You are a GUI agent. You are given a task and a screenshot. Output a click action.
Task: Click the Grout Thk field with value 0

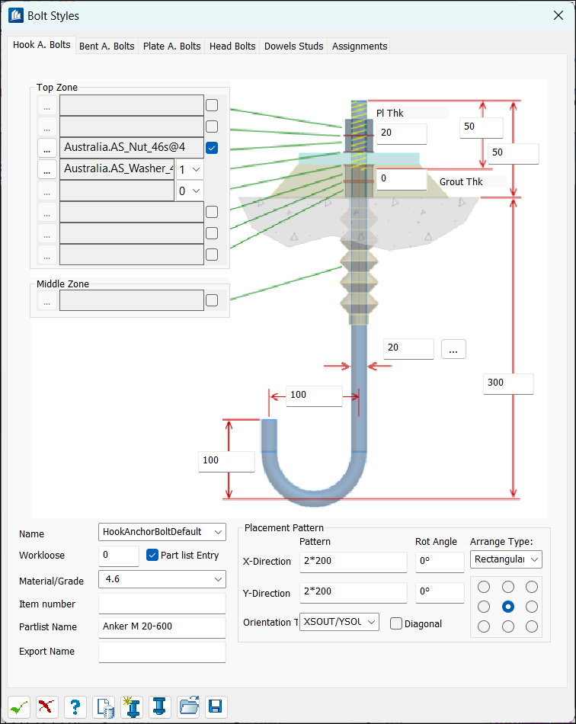coord(402,179)
